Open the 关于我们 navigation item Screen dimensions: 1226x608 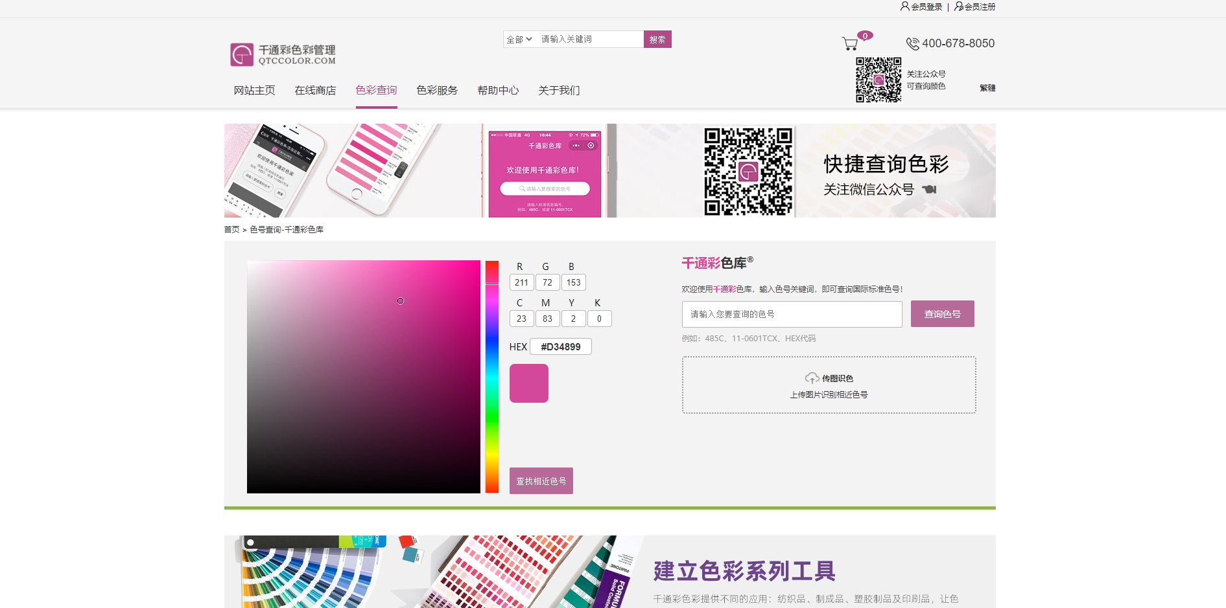tap(559, 91)
